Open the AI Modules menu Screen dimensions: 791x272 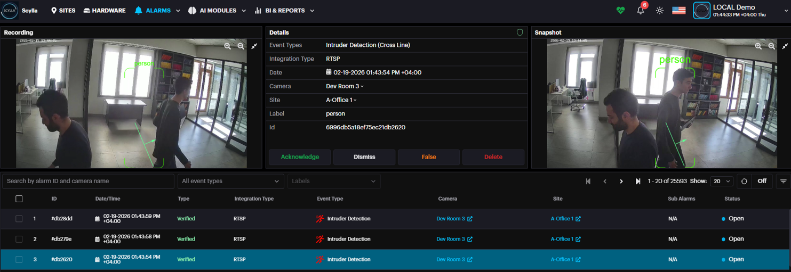[x=217, y=11]
